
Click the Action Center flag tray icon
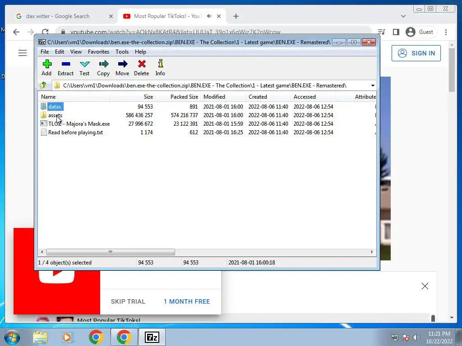point(406,337)
